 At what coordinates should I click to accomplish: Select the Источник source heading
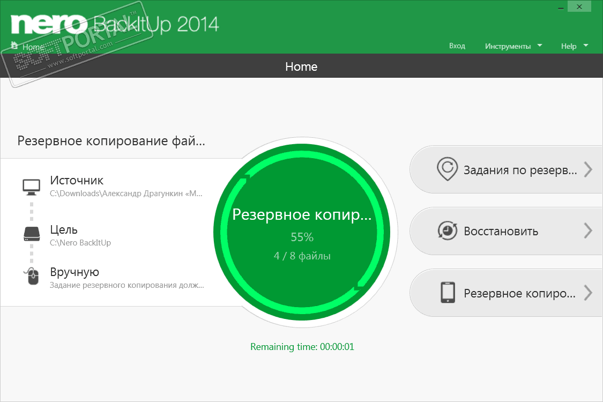(77, 180)
